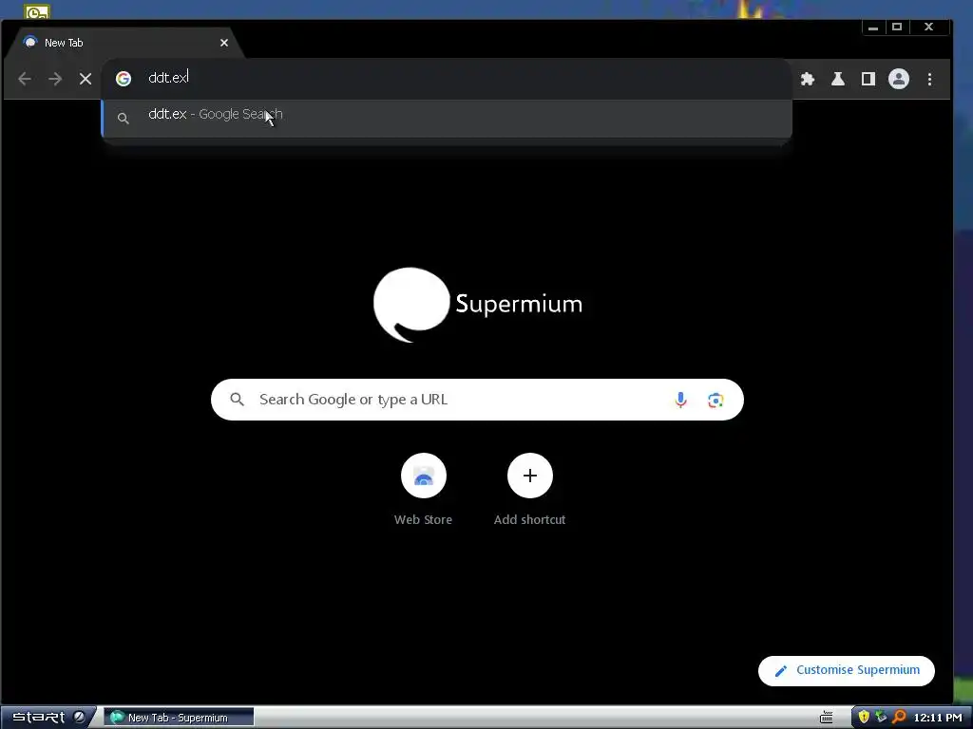Minimize the Supermium window
This screenshot has width=973, height=729.
(x=873, y=28)
